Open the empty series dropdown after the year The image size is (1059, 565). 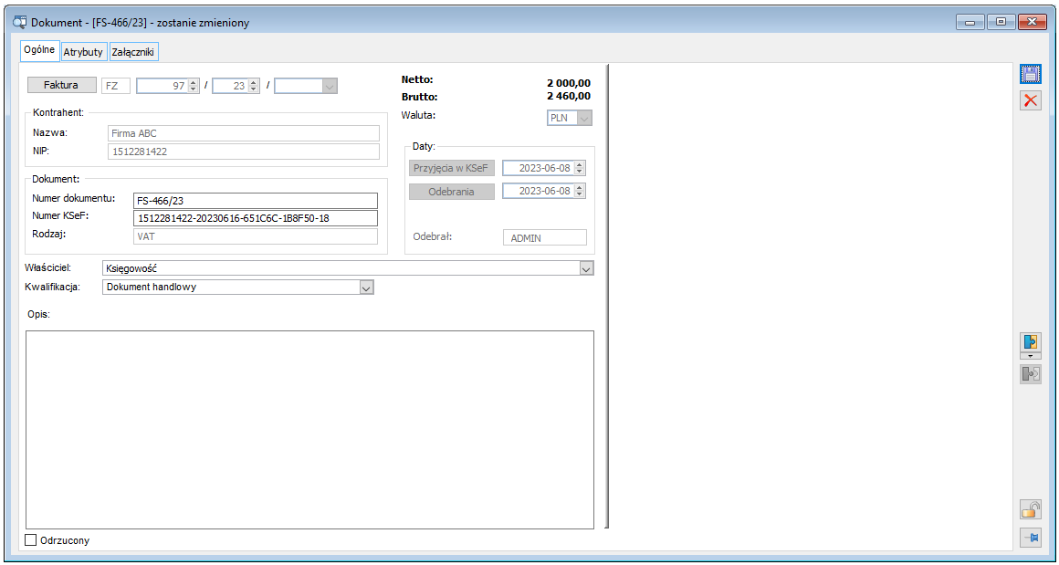[329, 86]
